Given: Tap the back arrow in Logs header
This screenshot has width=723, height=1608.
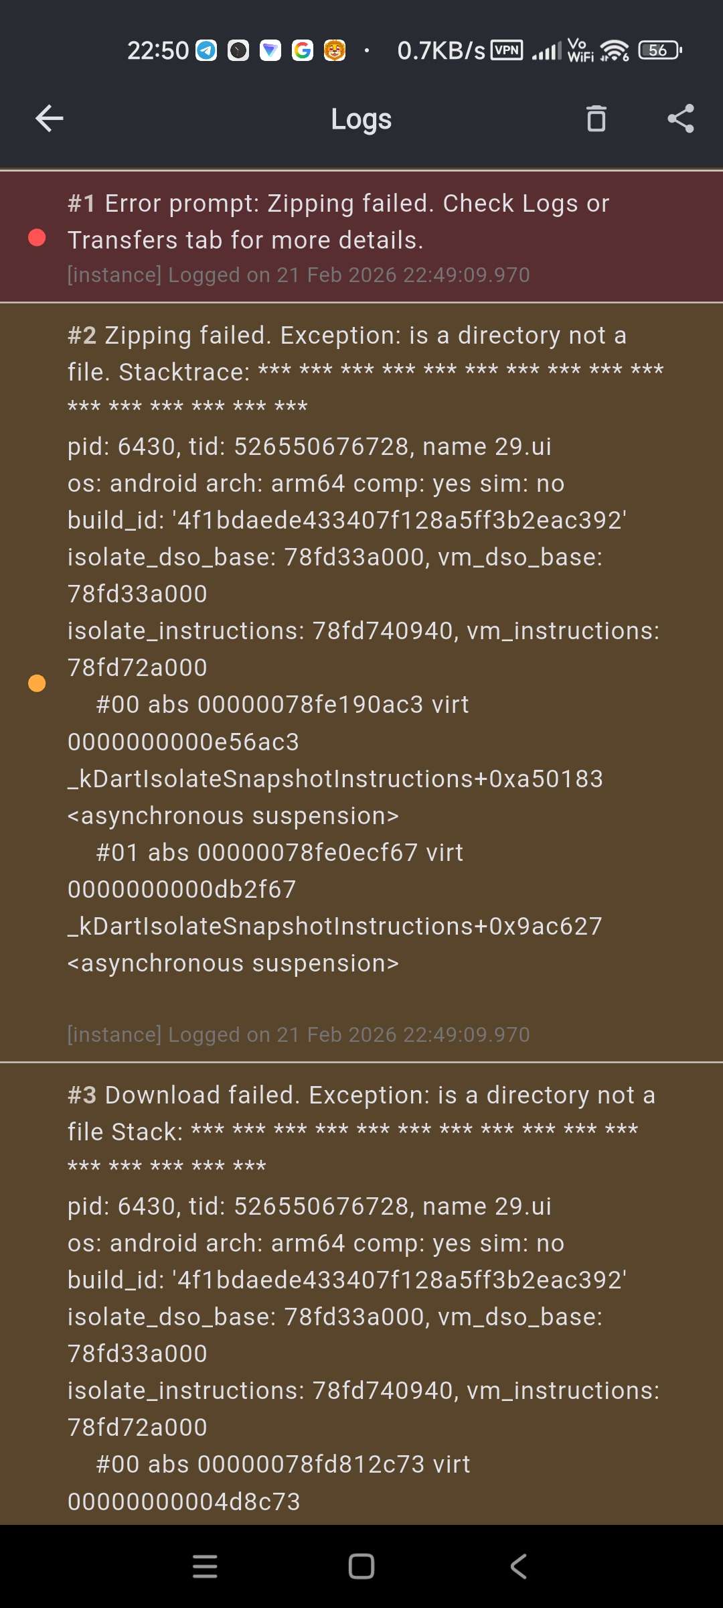Looking at the screenshot, I should 49,119.
